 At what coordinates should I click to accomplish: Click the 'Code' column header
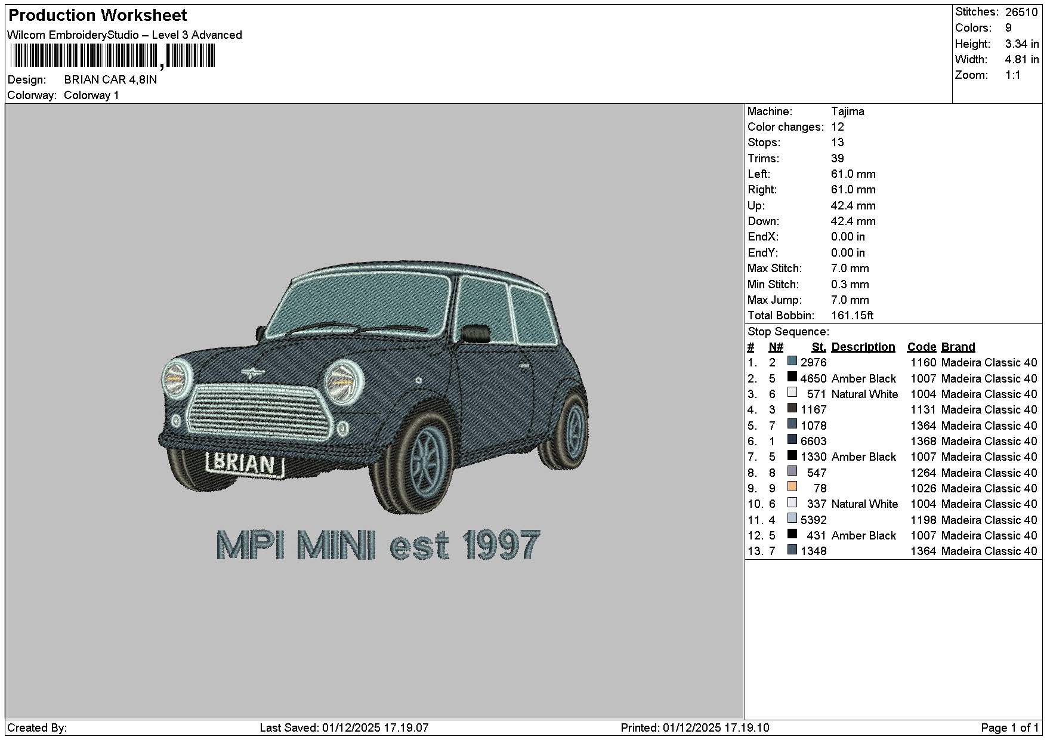(921, 347)
